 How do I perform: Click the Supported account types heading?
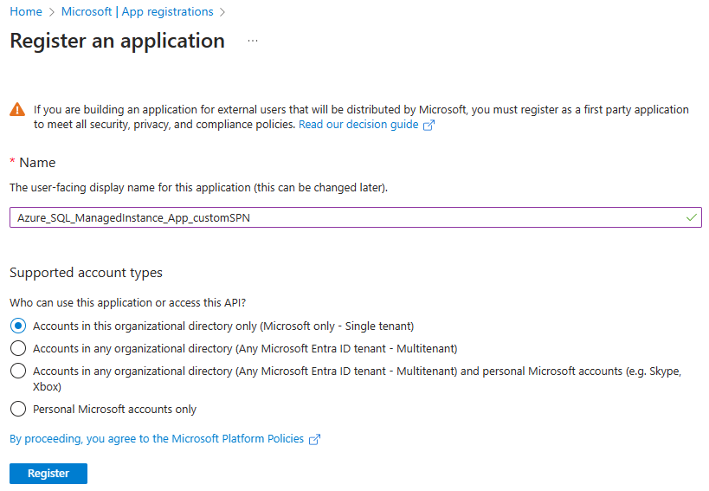click(x=86, y=273)
